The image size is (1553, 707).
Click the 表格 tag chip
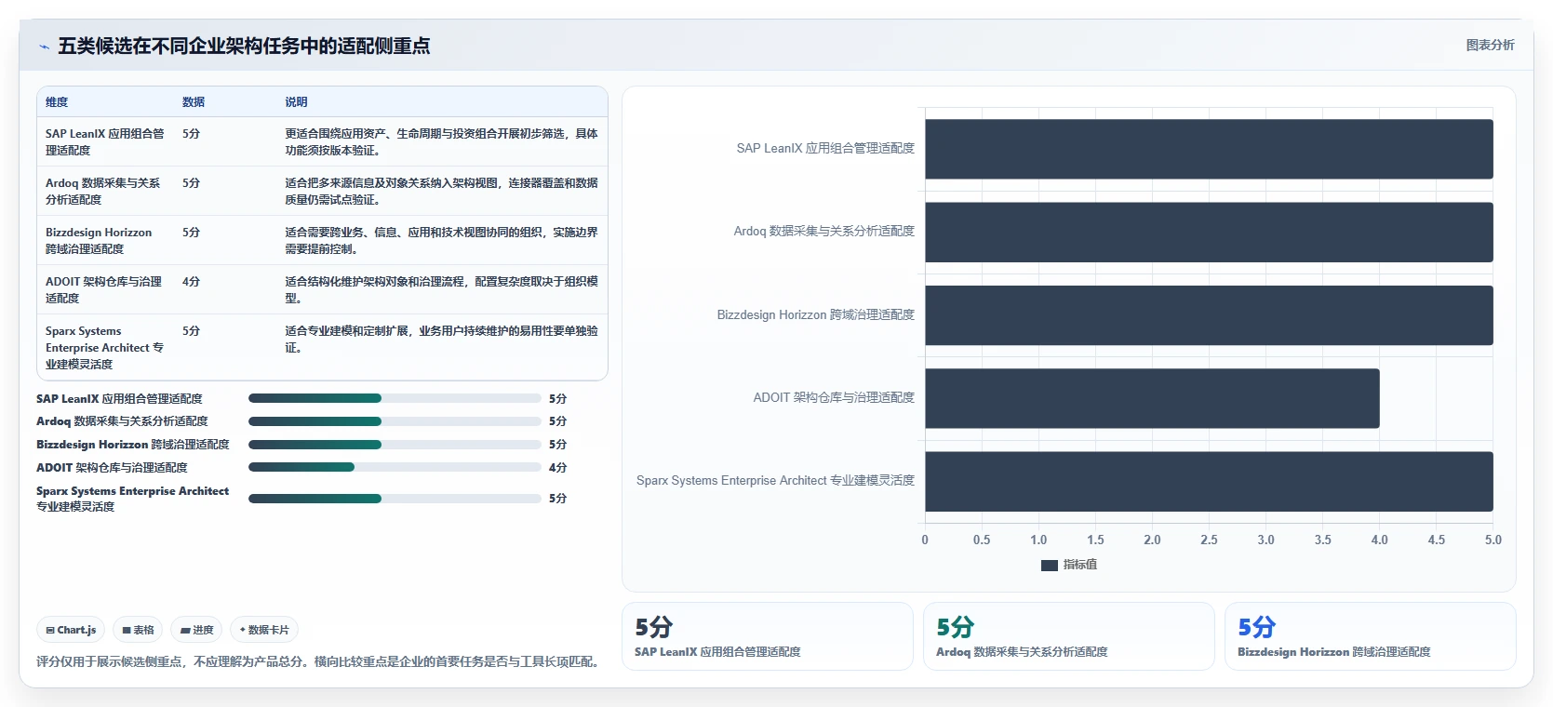click(x=138, y=630)
